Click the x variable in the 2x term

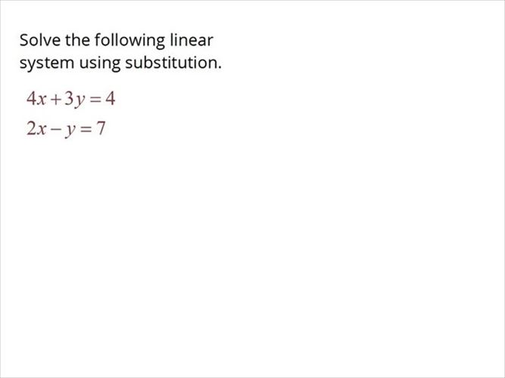[x=42, y=131]
